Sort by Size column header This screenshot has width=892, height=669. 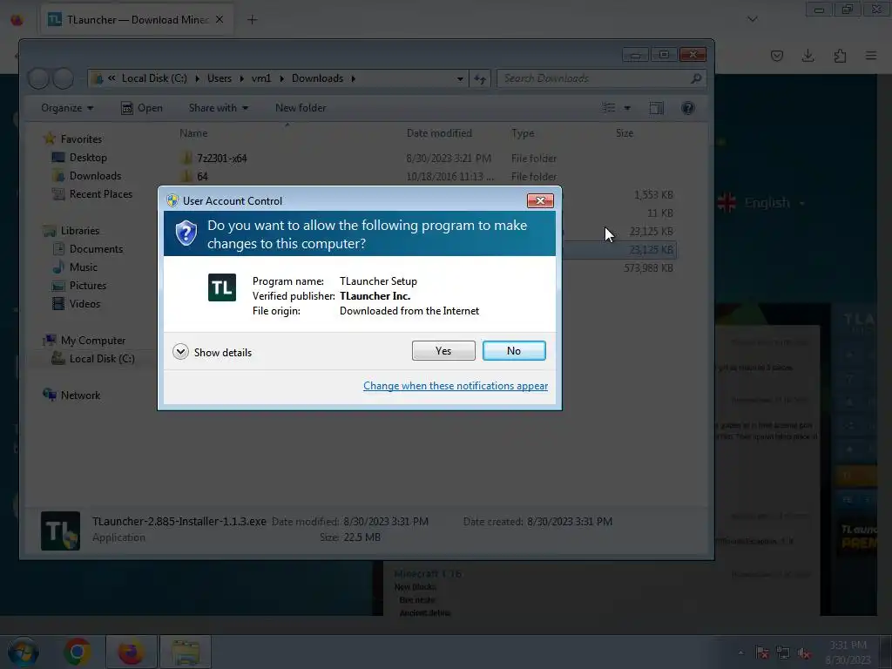tap(624, 133)
